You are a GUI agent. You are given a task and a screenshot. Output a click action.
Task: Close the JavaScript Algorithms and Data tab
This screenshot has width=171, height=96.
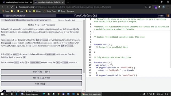[x=31, y=2]
